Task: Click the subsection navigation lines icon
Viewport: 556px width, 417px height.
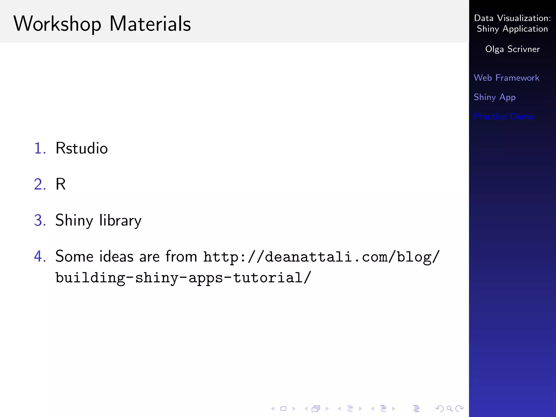Action: coord(350,409)
